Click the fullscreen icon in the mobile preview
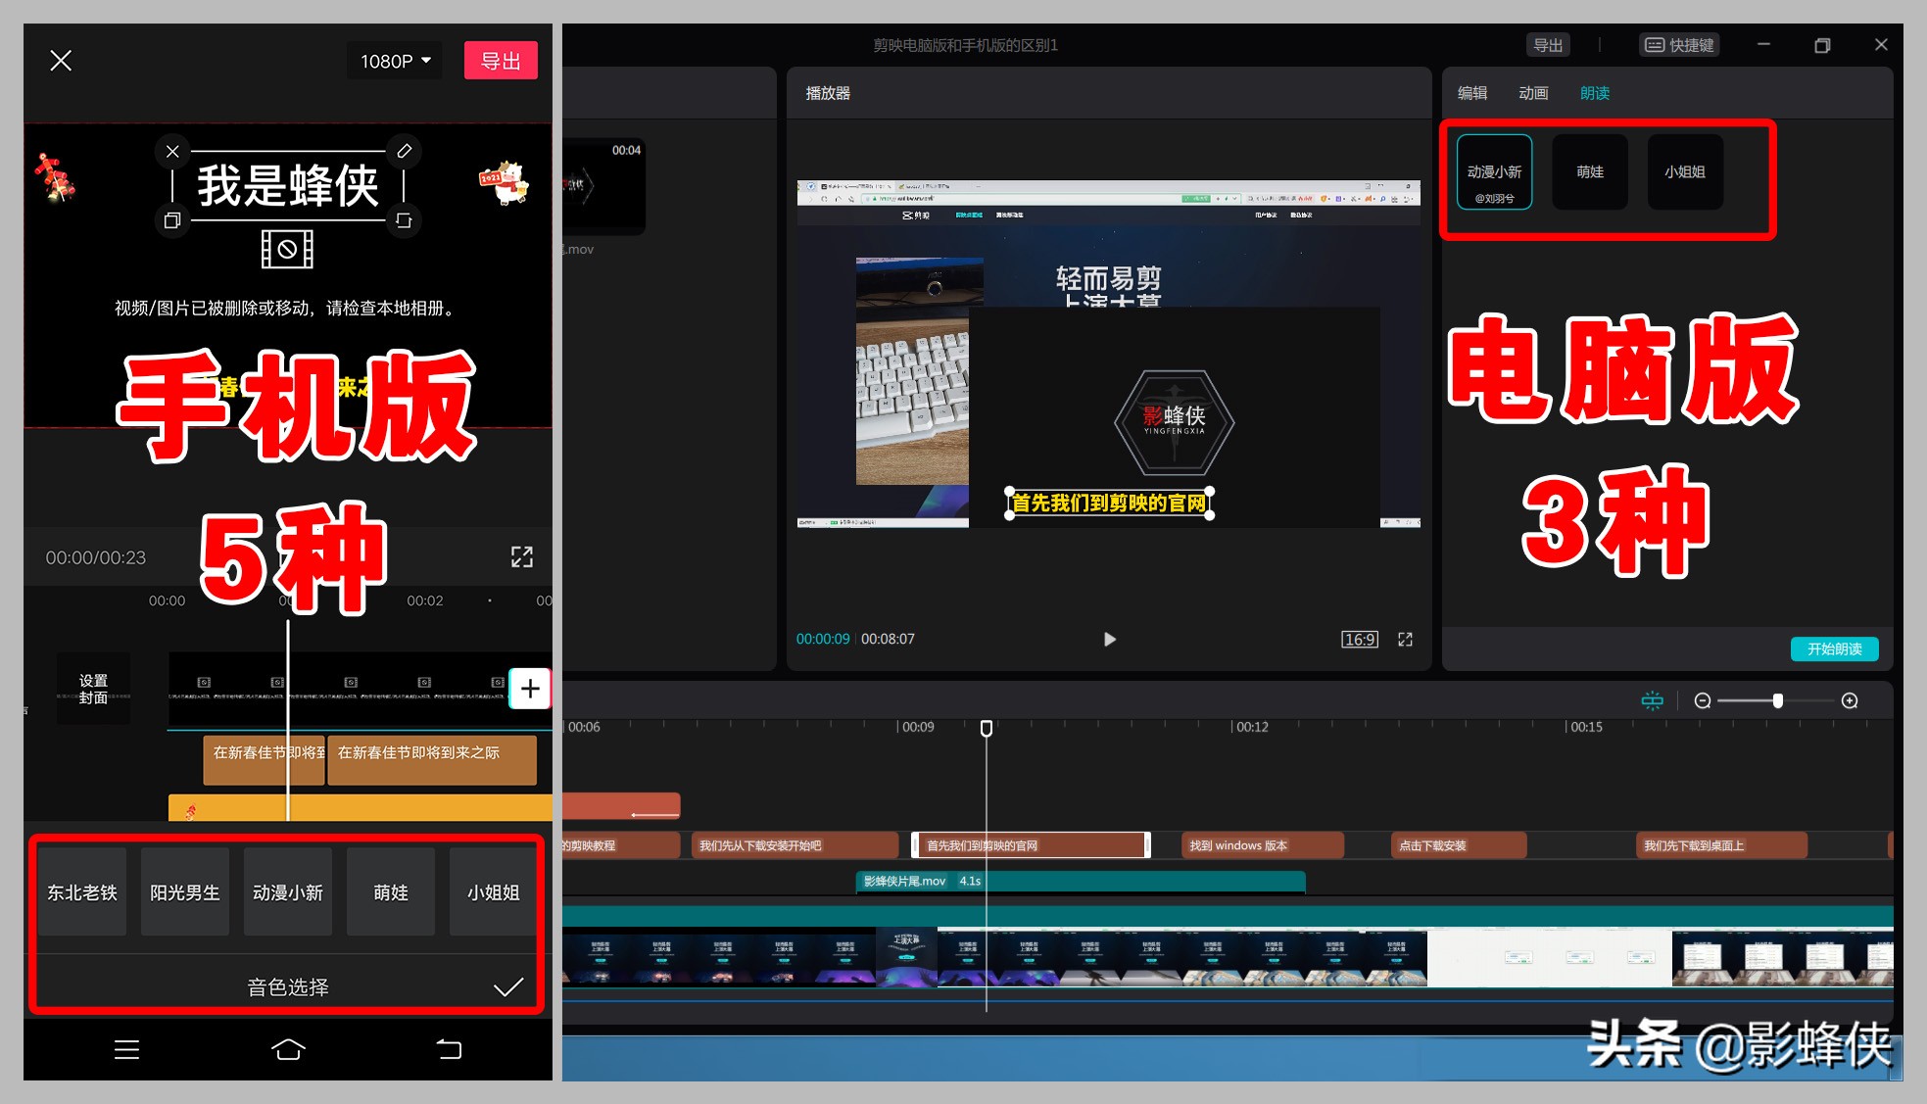This screenshot has height=1104, width=1927. coord(522,556)
